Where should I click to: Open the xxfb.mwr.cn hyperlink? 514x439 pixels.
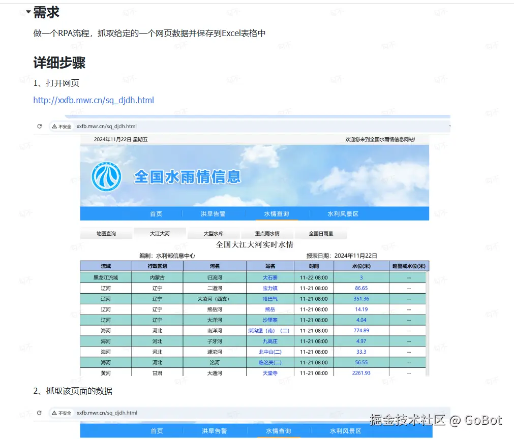click(x=93, y=100)
